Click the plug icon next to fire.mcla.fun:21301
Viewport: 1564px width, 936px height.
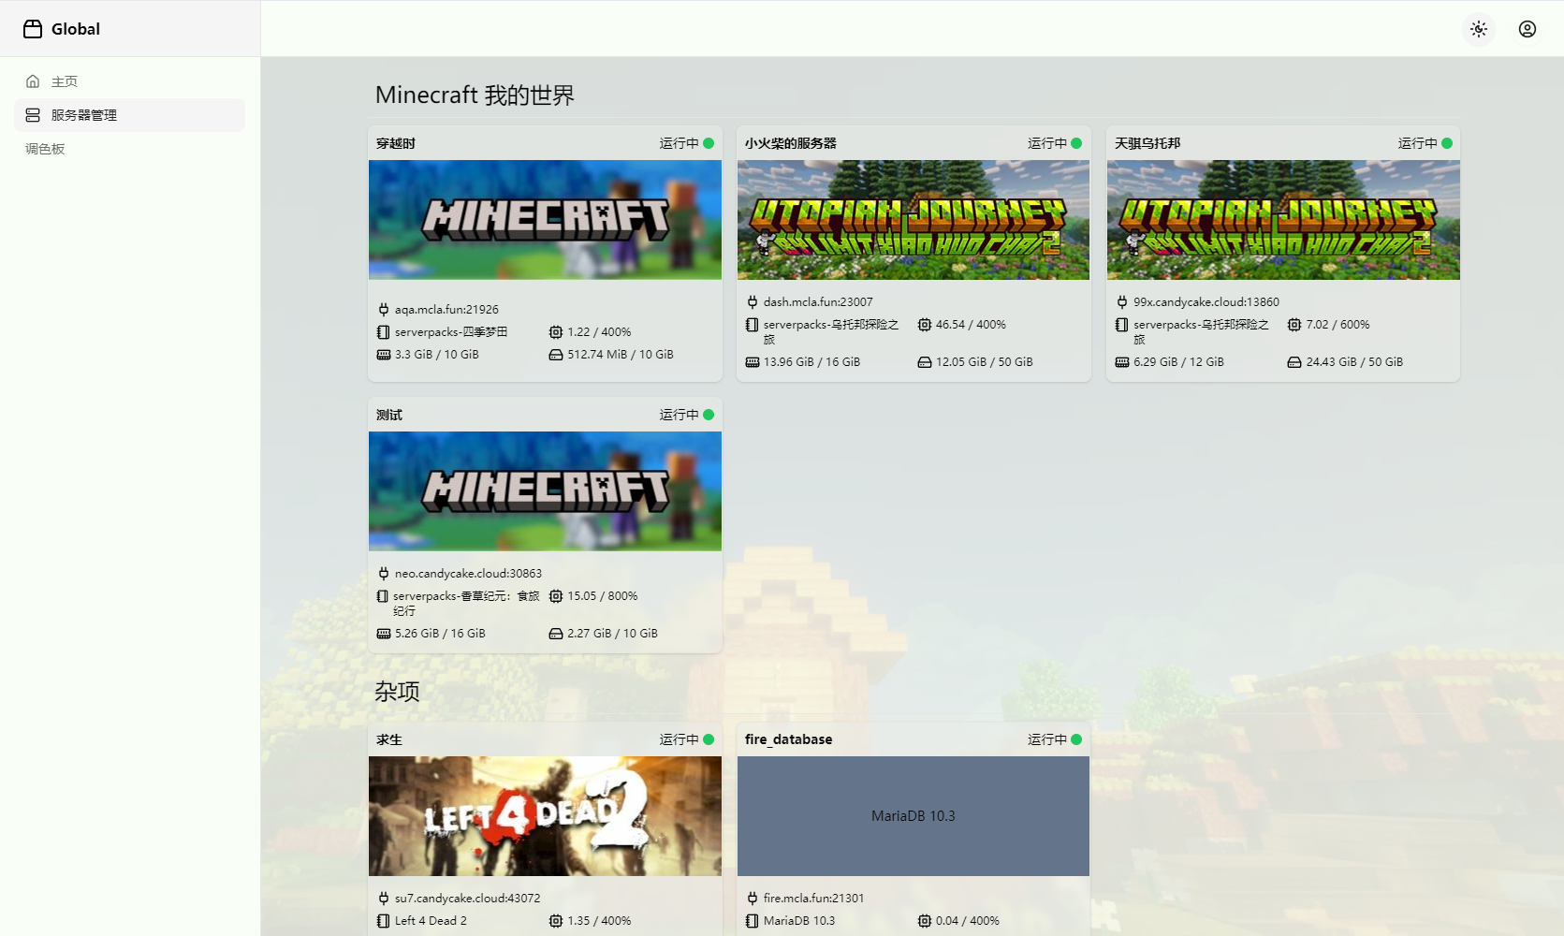tap(752, 899)
